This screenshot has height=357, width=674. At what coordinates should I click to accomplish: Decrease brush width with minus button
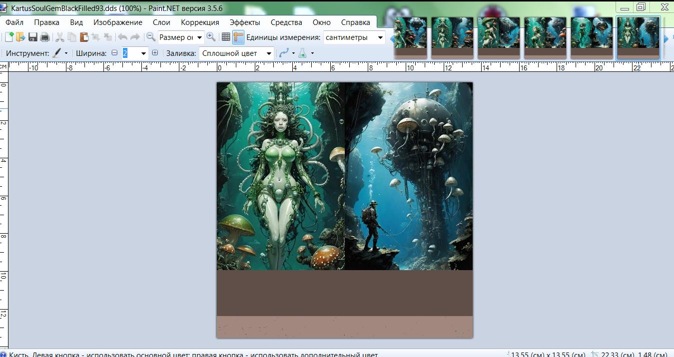(x=114, y=53)
